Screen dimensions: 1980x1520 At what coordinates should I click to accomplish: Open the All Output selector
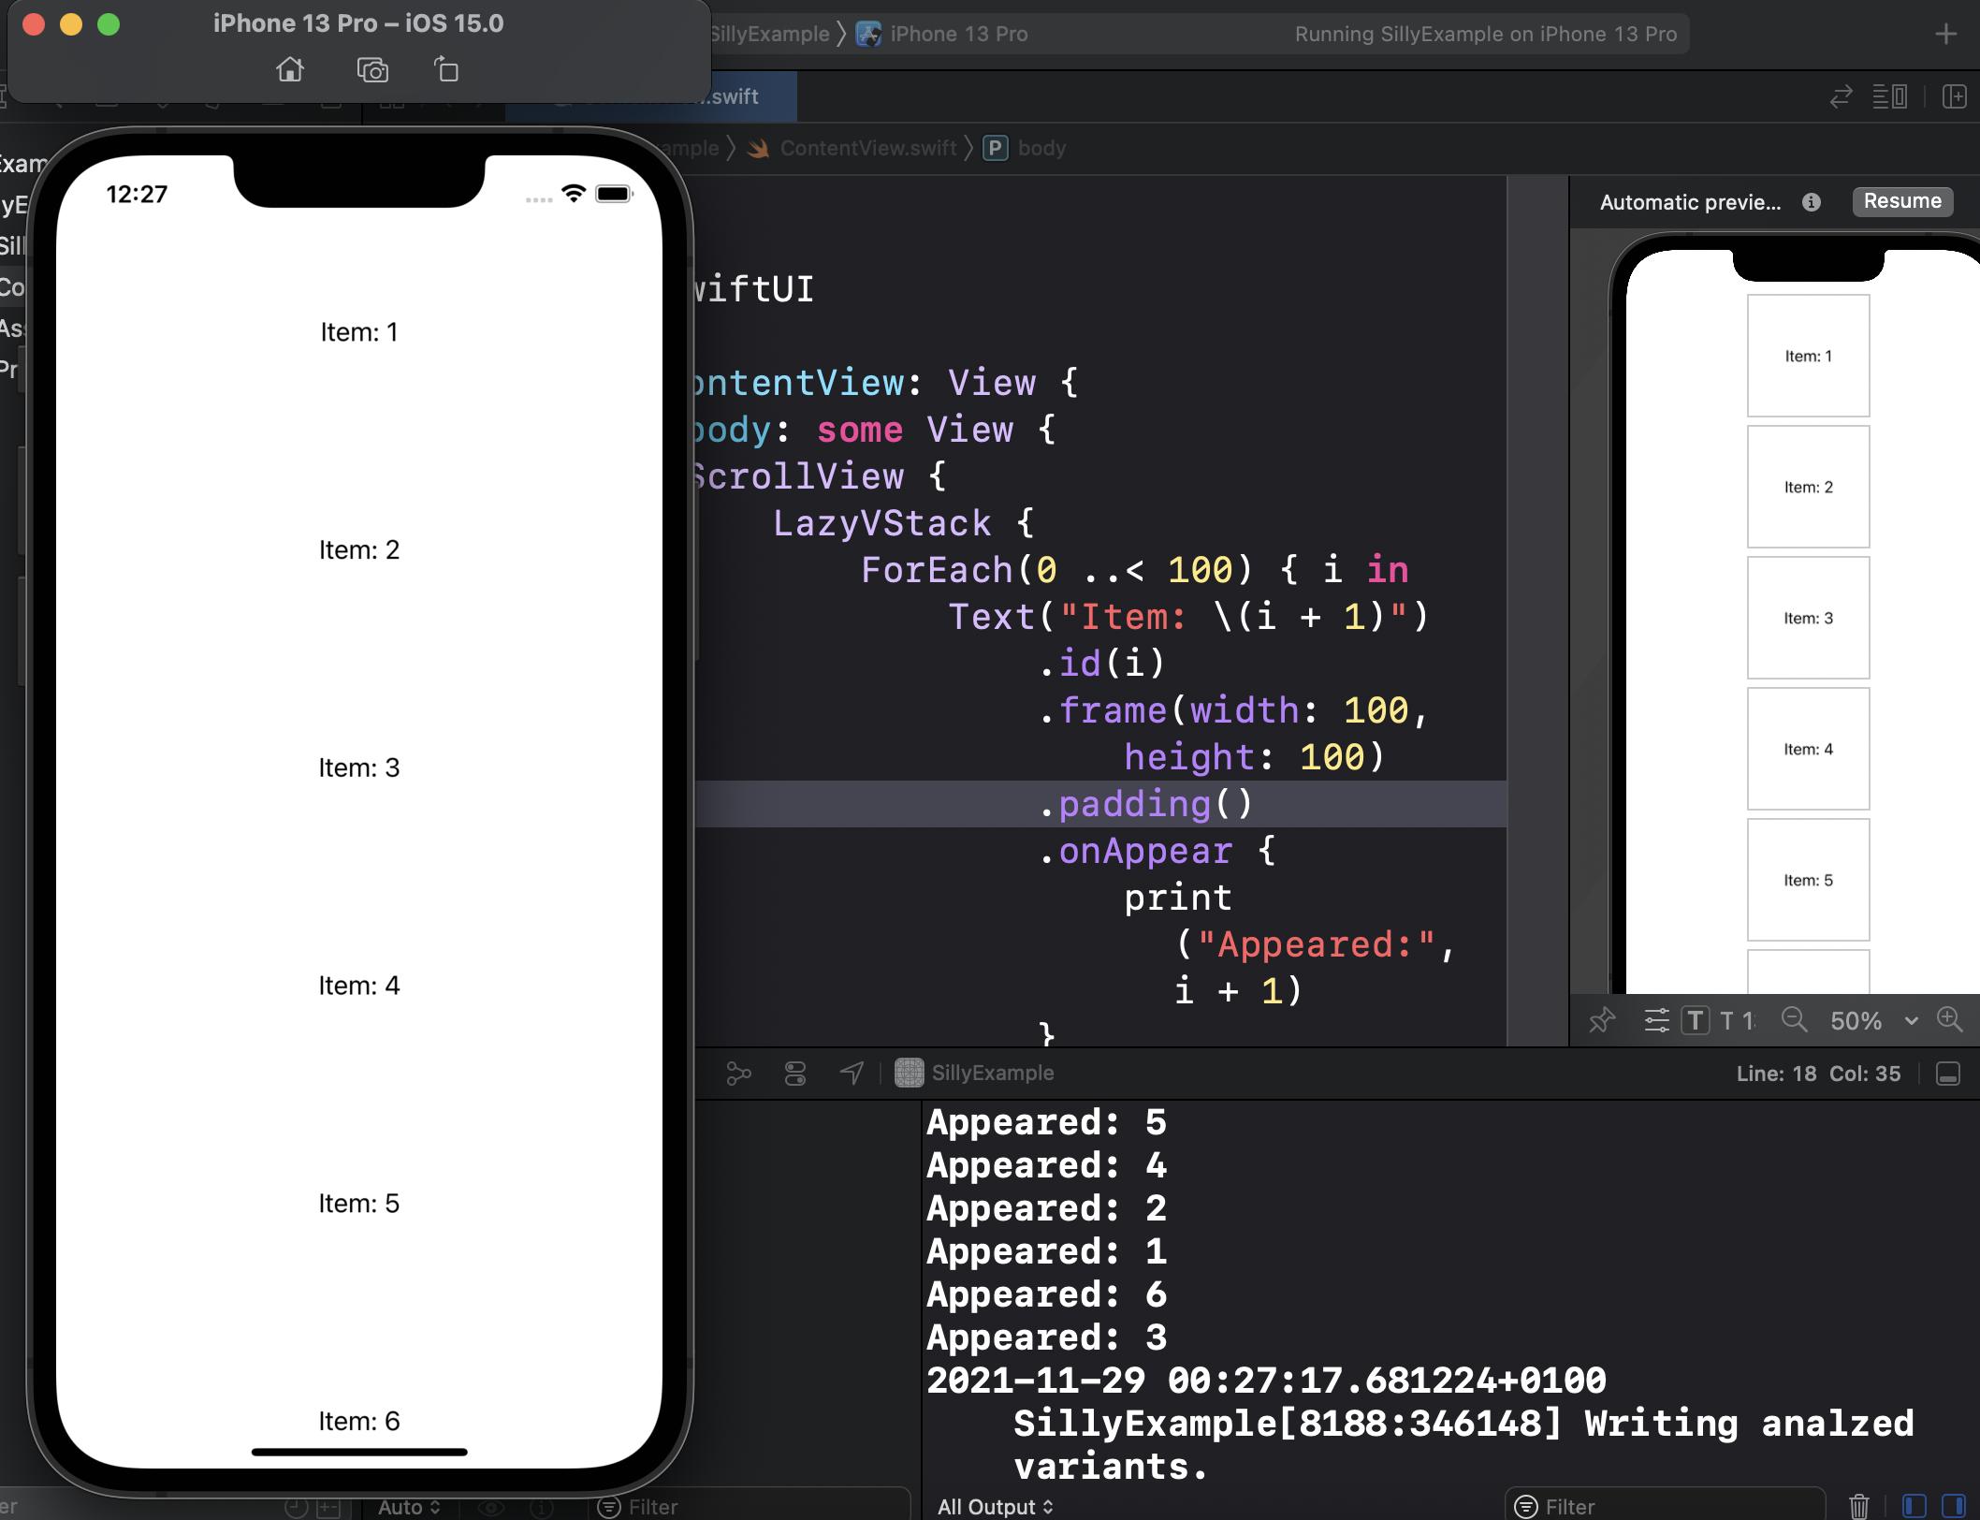pyautogui.click(x=995, y=1506)
